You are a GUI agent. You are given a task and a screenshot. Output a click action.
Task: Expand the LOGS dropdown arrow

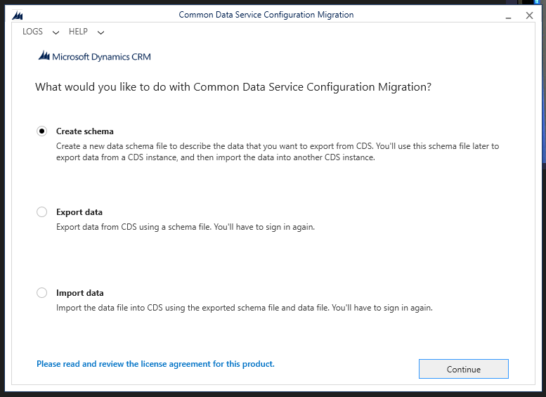click(56, 32)
